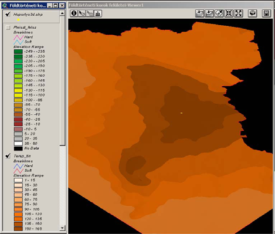Click the zoom-in to extent icon
The image size is (275, 234).
pyautogui.click(x=229, y=13)
